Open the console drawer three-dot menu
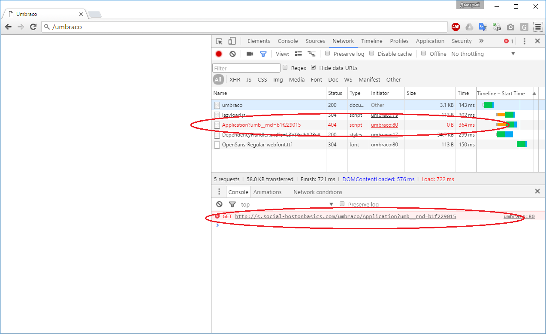The image size is (546, 334). point(219,192)
